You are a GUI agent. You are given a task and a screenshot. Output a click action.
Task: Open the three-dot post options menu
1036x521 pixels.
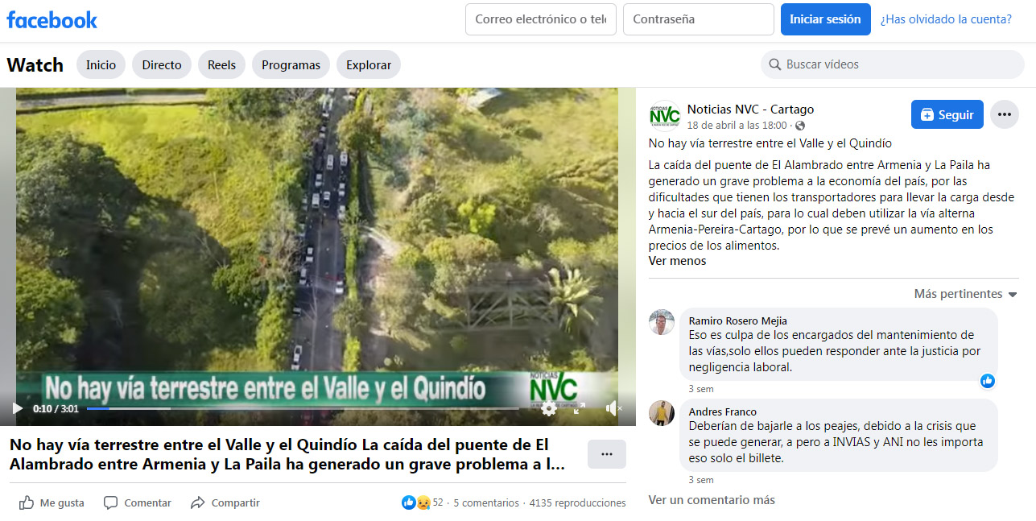(1005, 114)
